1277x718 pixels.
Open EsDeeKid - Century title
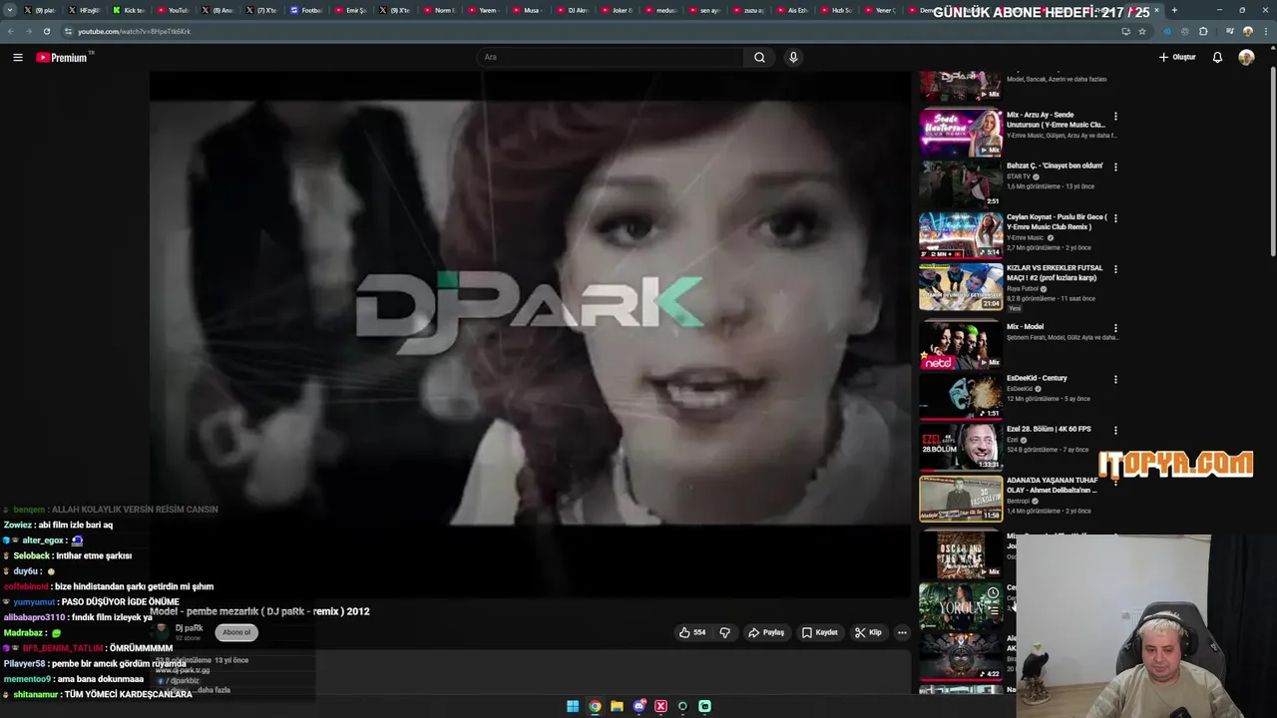tap(1037, 378)
